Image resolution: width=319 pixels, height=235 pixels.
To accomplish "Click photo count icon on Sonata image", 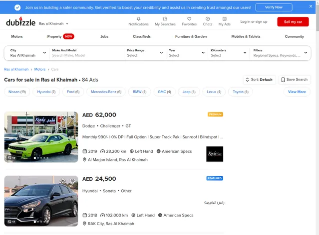I will point(11,222).
